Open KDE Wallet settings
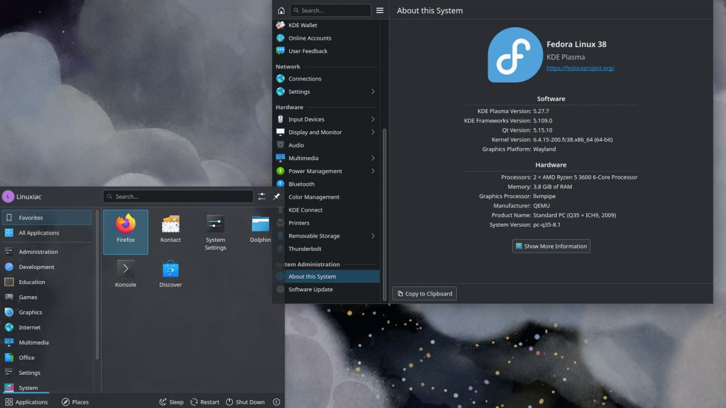The width and height of the screenshot is (726, 408). [327, 25]
